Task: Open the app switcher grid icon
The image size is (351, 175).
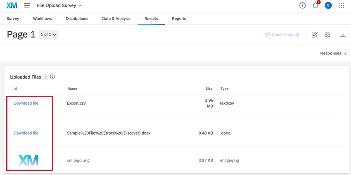Action: [x=341, y=5]
